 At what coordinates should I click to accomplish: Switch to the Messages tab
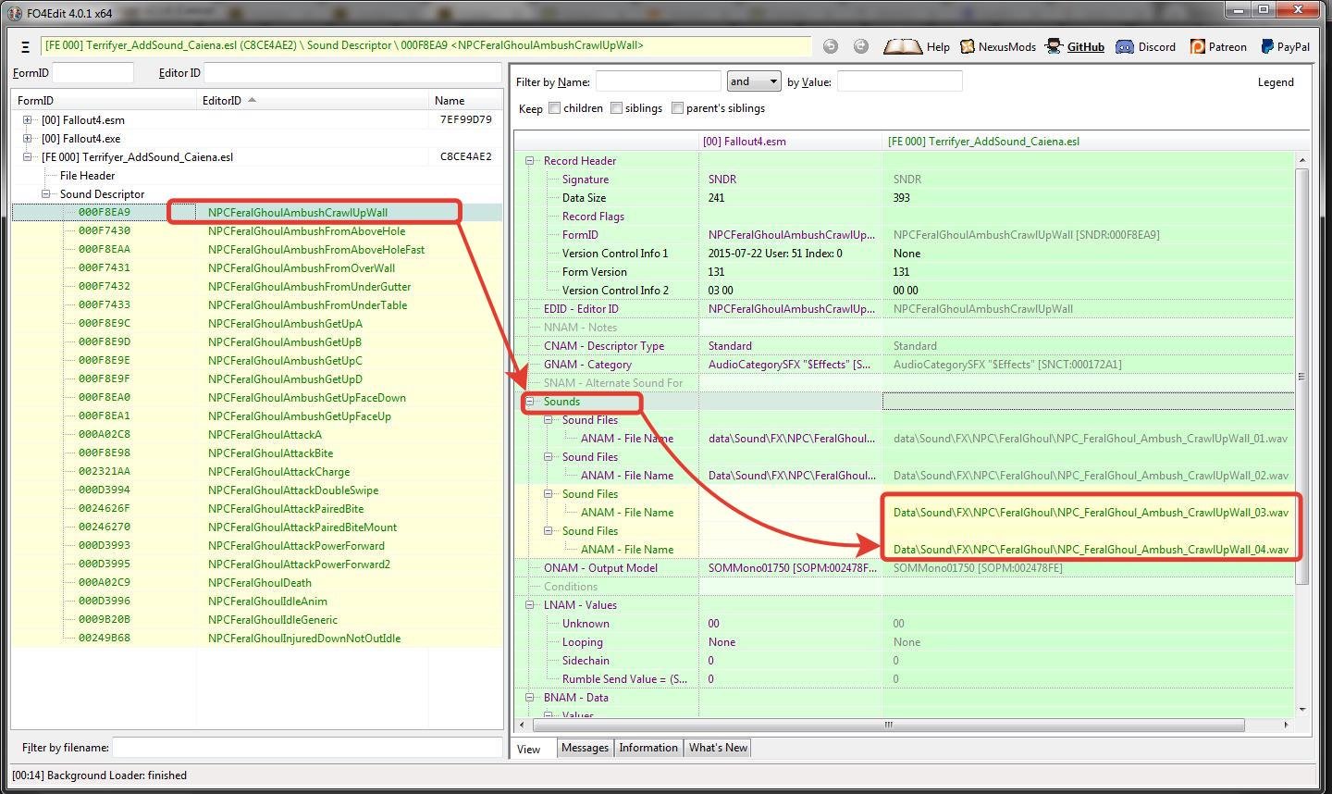(585, 748)
